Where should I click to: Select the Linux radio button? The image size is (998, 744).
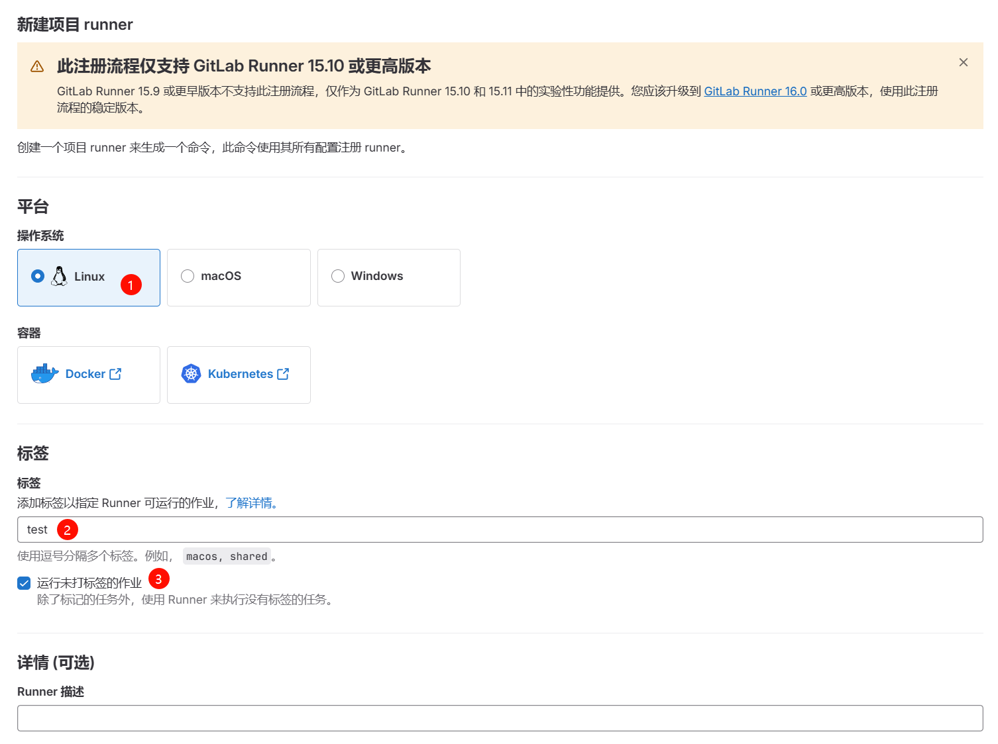38,276
